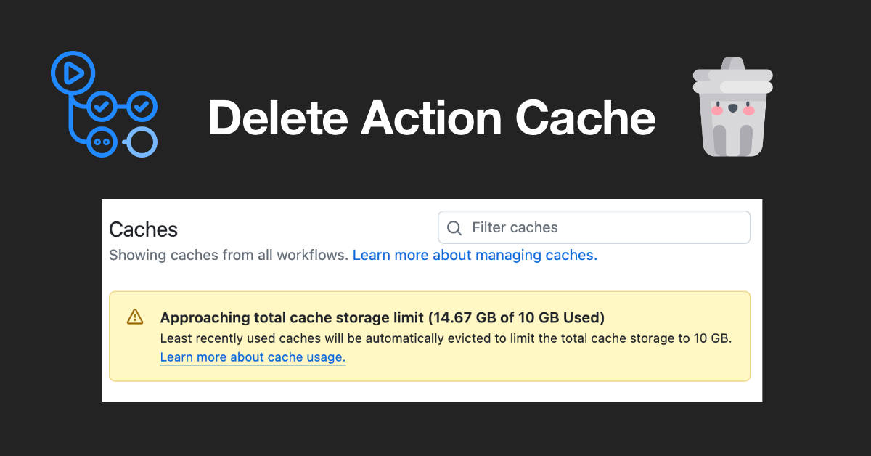The image size is (871, 456).
Task: Click the empty light-blue circle in logo
Action: [x=142, y=142]
